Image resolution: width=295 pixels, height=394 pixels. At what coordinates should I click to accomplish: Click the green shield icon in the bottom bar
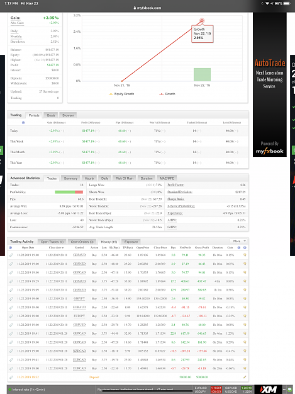290,390
